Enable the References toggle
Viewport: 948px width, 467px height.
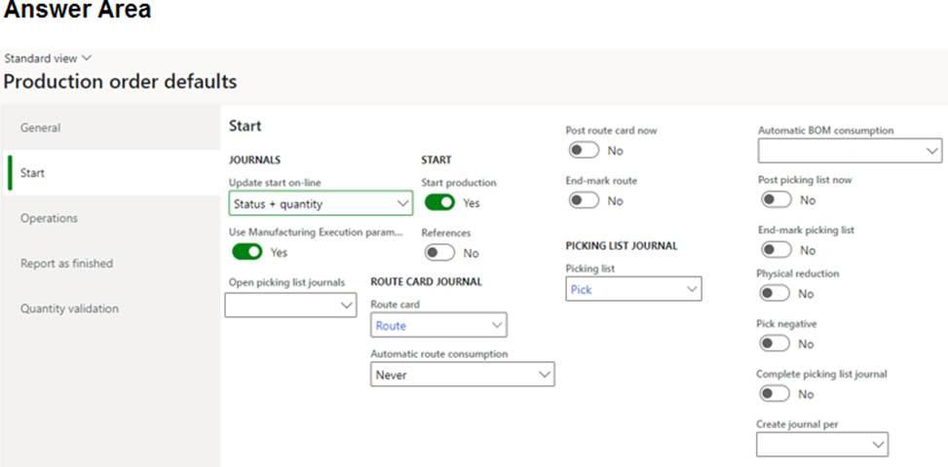[439, 252]
